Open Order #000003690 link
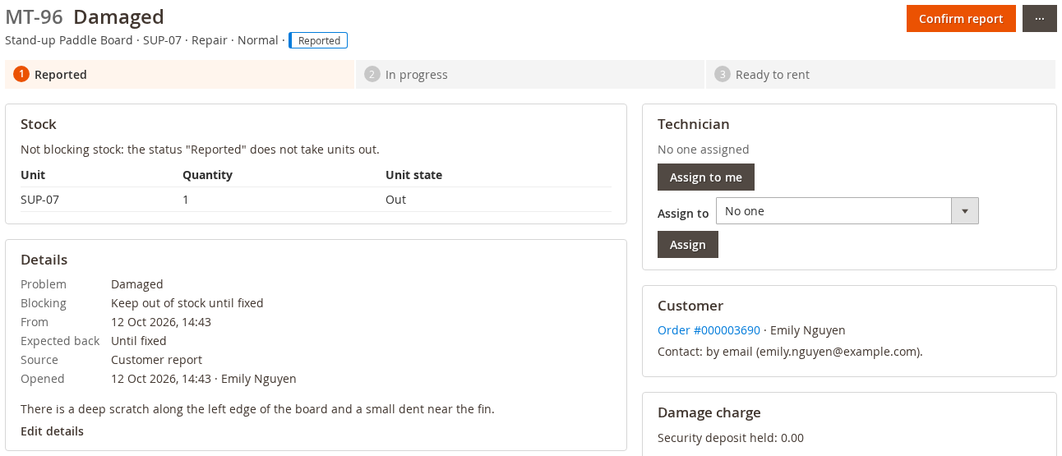This screenshot has height=456, width=1062. point(709,330)
